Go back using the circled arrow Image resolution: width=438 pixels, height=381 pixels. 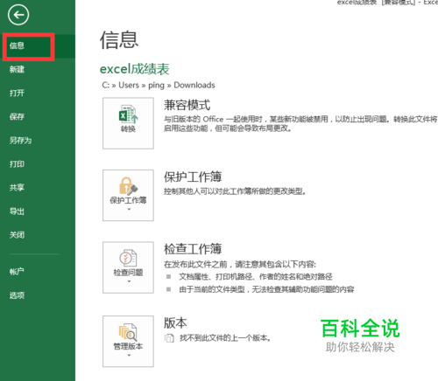[x=18, y=15]
